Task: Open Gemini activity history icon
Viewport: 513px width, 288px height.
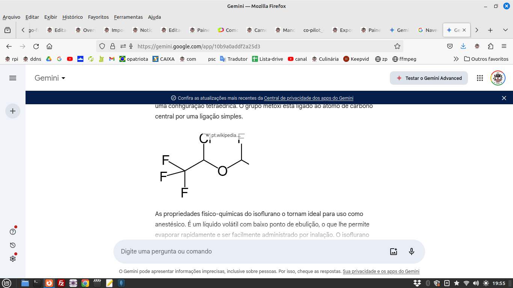Action: (x=13, y=245)
